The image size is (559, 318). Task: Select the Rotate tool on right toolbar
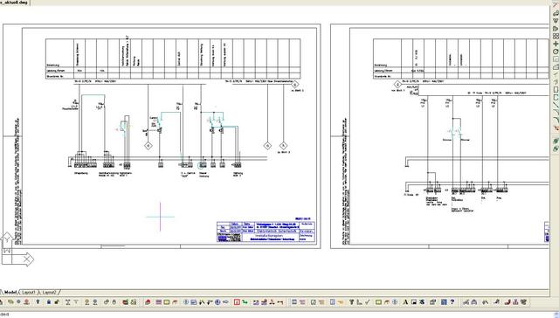[x=556, y=52]
